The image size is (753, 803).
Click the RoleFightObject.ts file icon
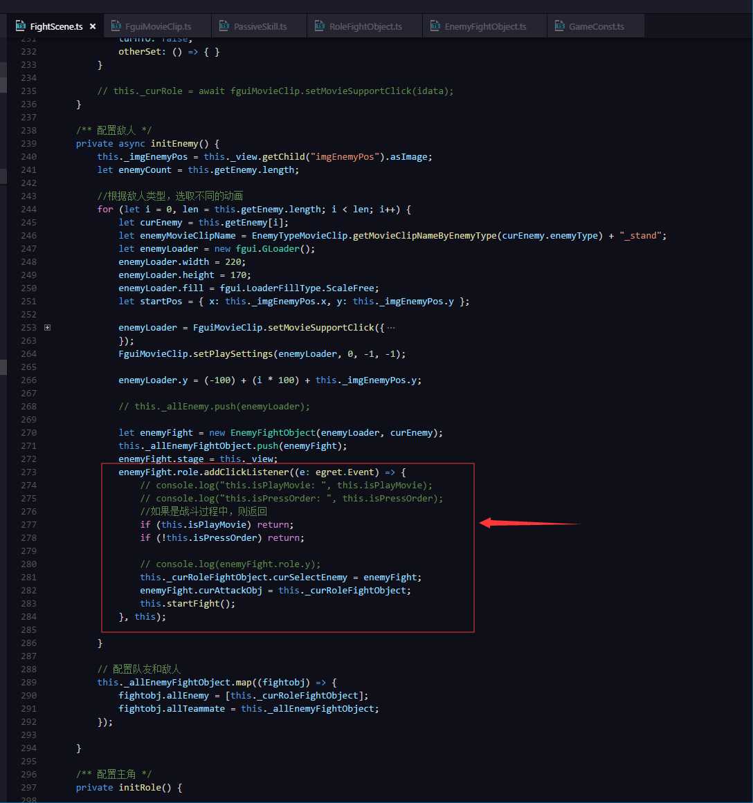click(x=319, y=26)
